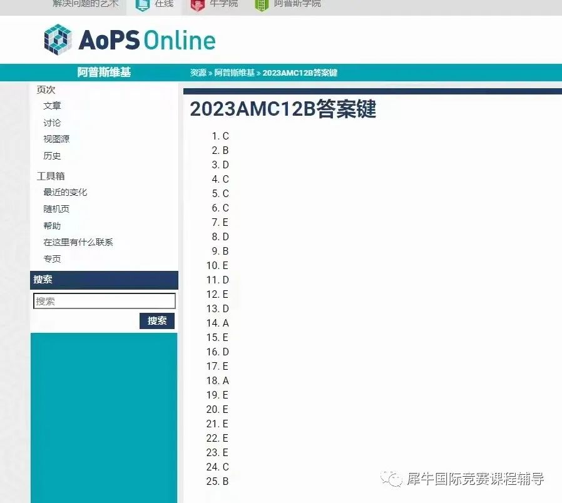Open 最近的变化 in the toolbox

point(65,193)
